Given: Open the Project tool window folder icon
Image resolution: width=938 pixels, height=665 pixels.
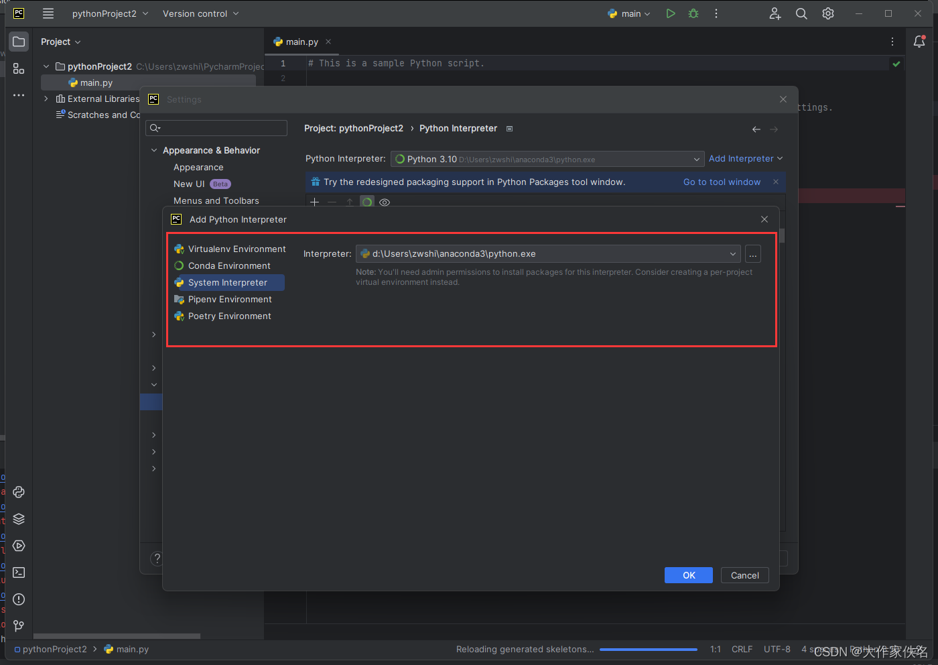Looking at the screenshot, I should point(19,42).
